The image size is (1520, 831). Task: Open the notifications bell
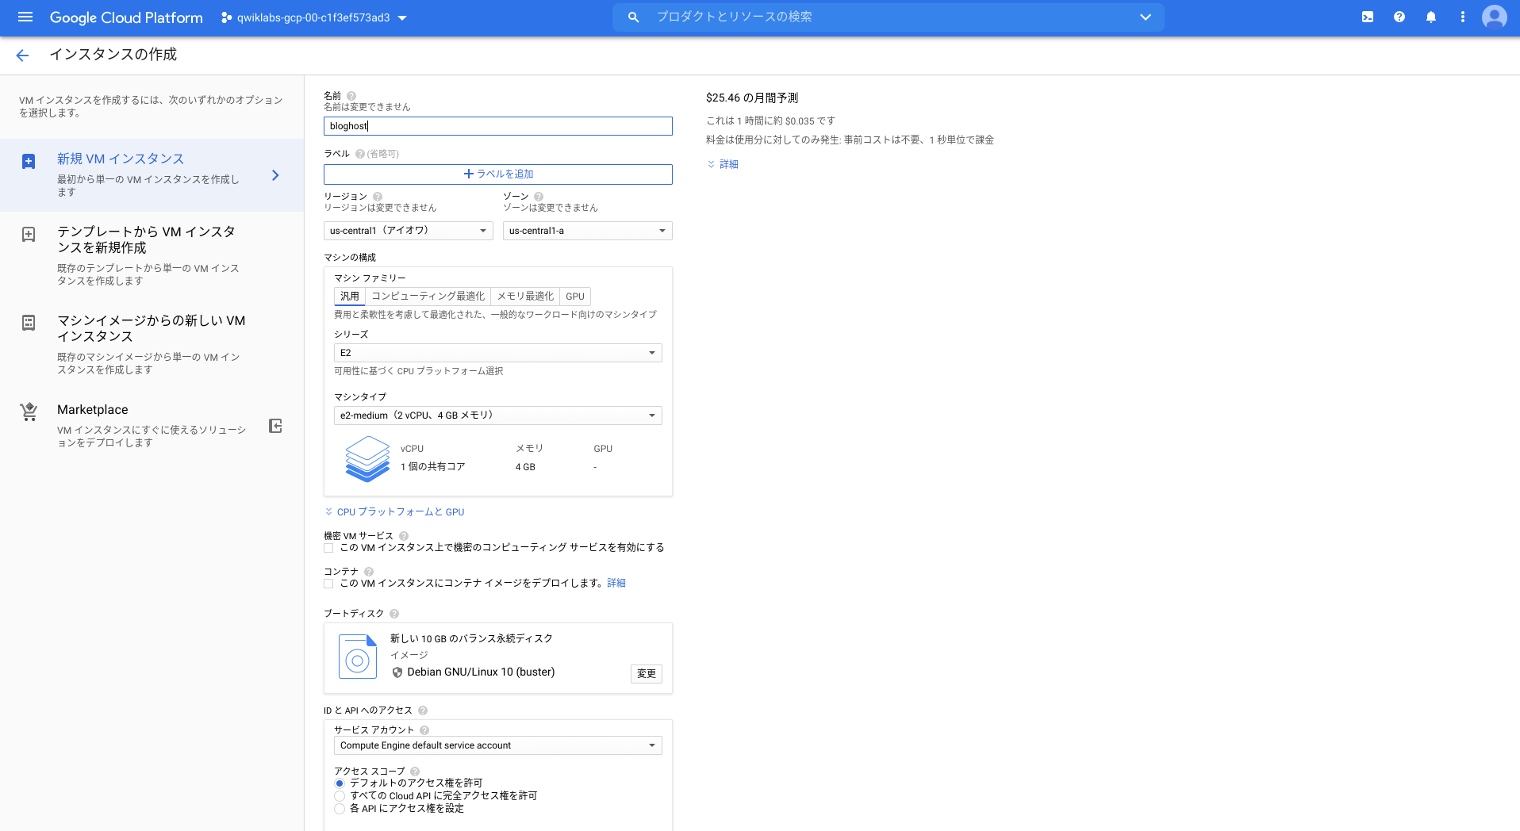click(1431, 17)
